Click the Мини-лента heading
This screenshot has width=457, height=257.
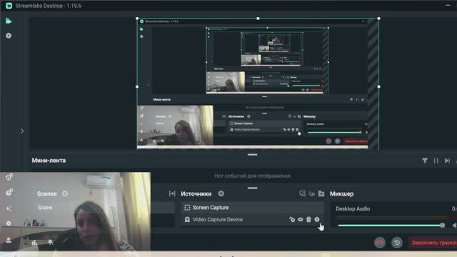coord(49,161)
